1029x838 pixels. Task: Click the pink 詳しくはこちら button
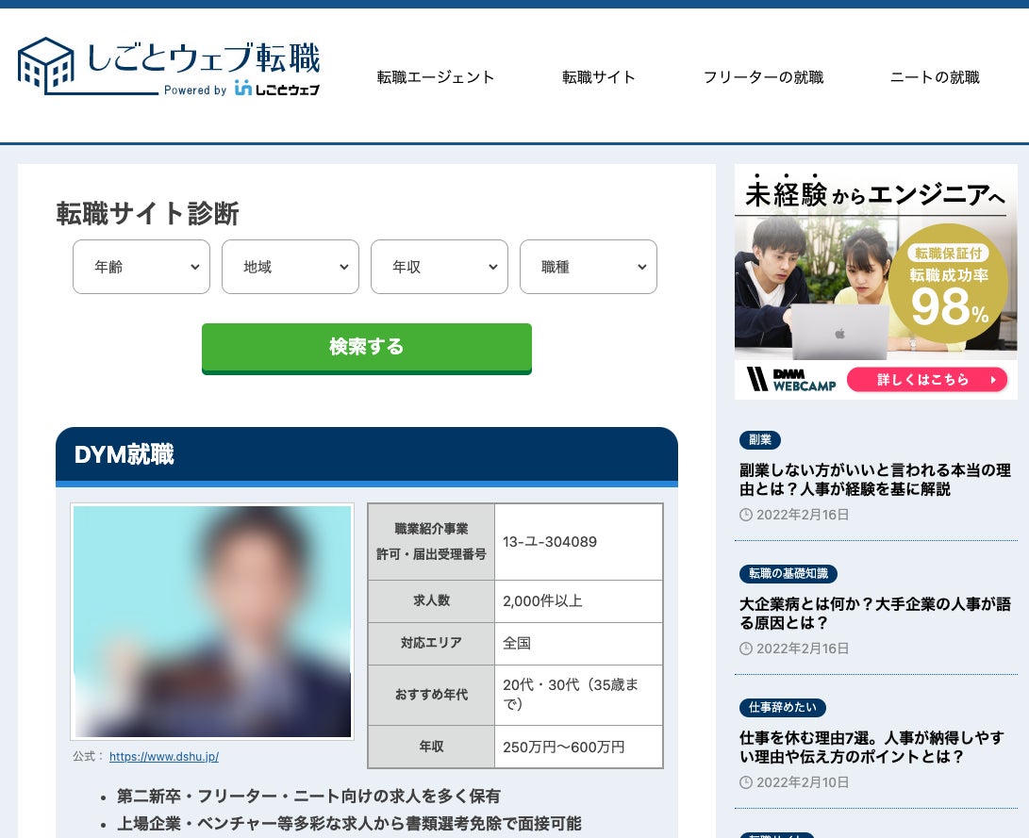(926, 380)
